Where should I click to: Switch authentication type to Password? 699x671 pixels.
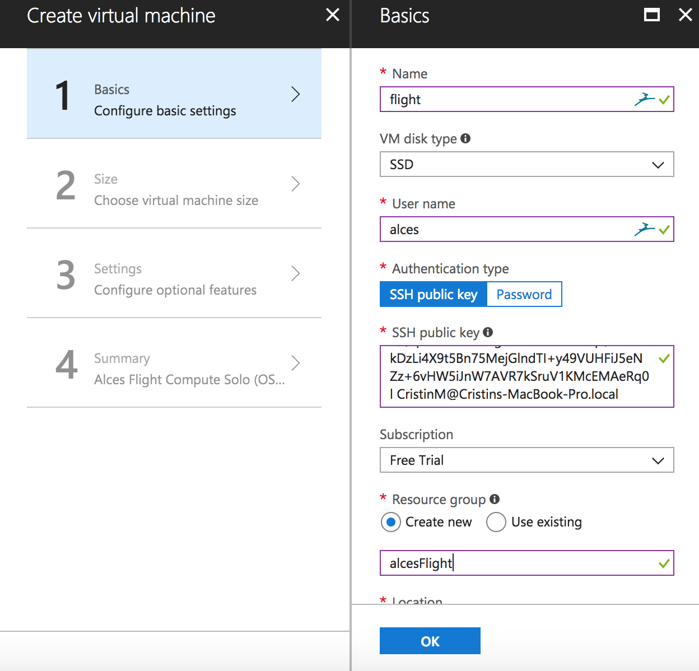click(x=524, y=294)
